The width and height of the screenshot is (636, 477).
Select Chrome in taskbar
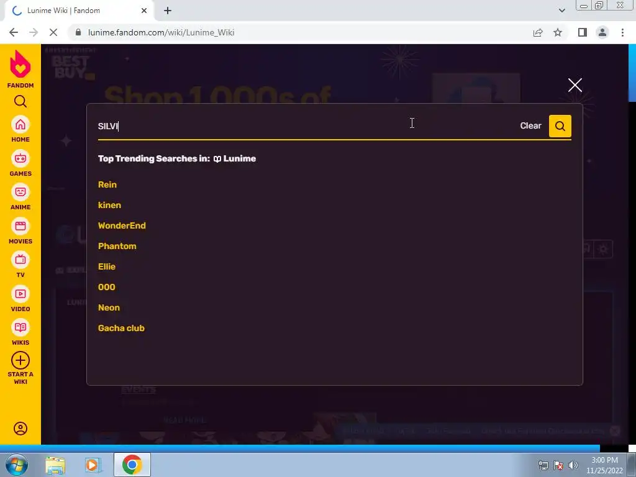[x=132, y=465]
